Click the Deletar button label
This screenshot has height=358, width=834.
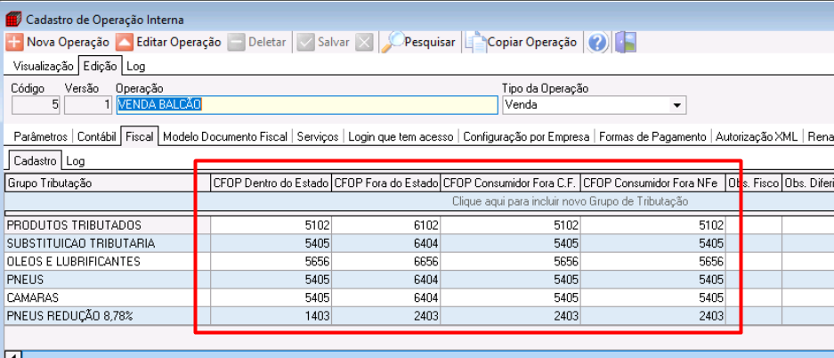coord(267,42)
